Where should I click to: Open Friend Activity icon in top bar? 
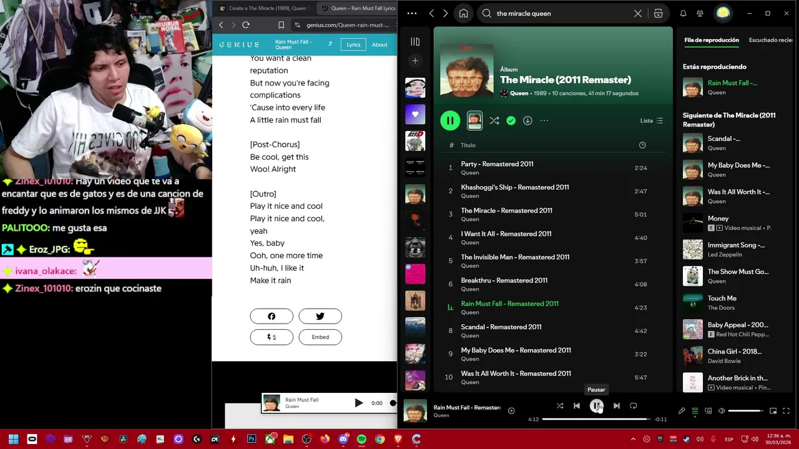(x=700, y=13)
